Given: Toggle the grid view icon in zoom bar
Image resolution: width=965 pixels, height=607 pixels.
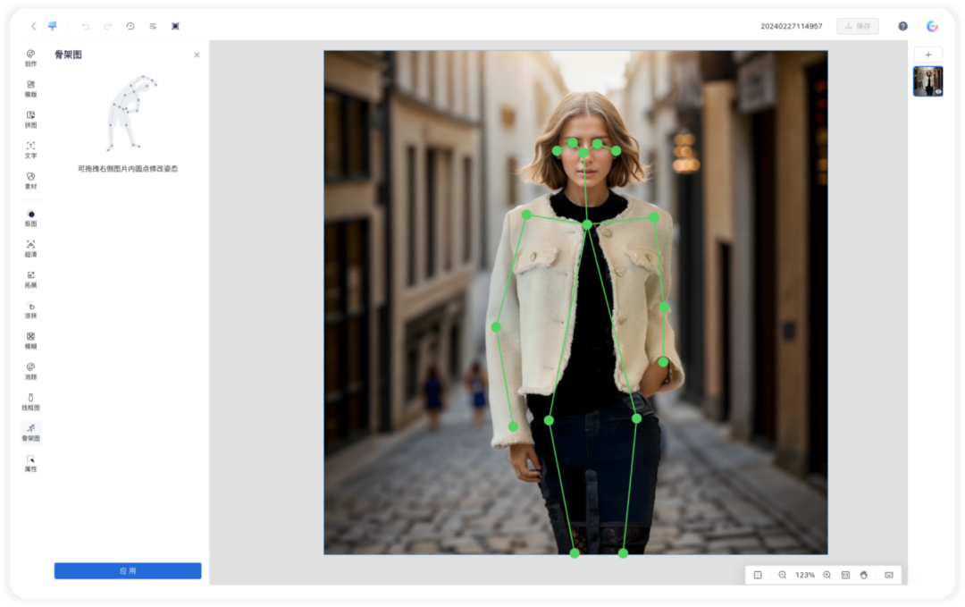Looking at the screenshot, I should tap(758, 575).
